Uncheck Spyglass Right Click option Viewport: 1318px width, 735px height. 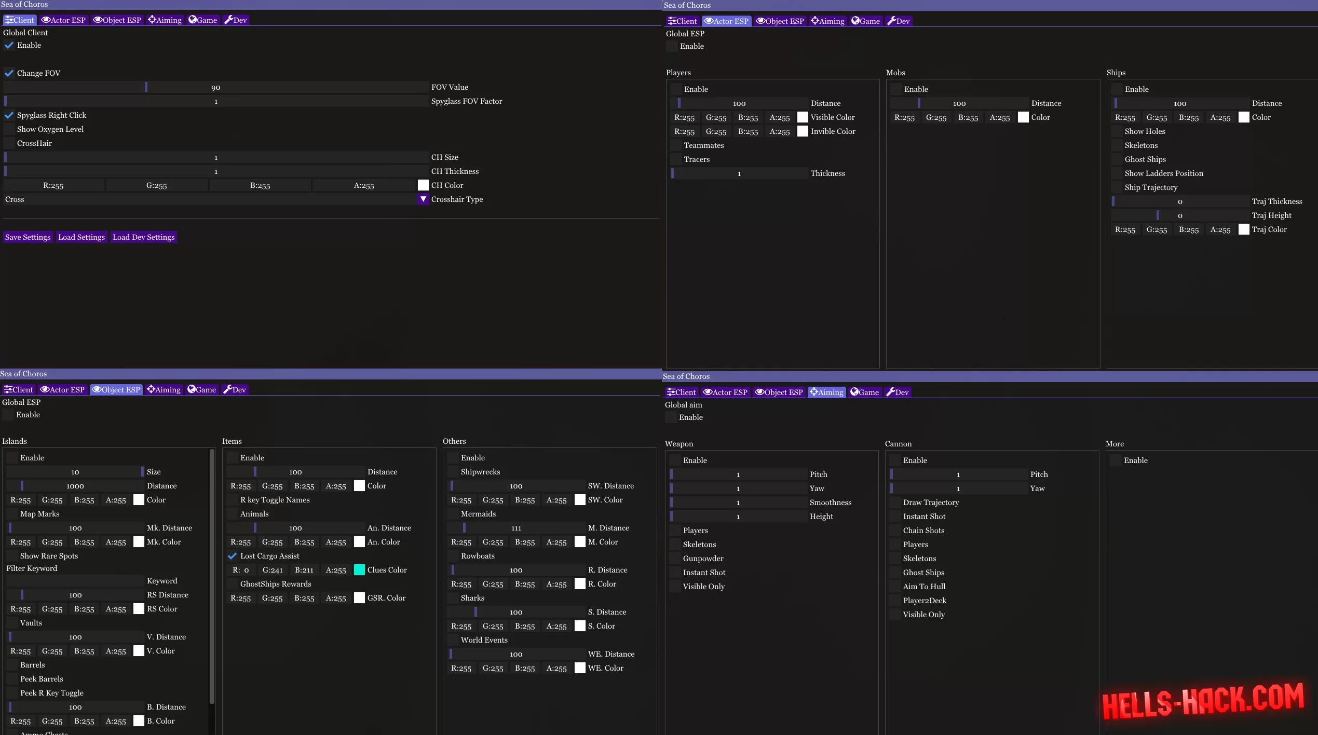click(9, 115)
